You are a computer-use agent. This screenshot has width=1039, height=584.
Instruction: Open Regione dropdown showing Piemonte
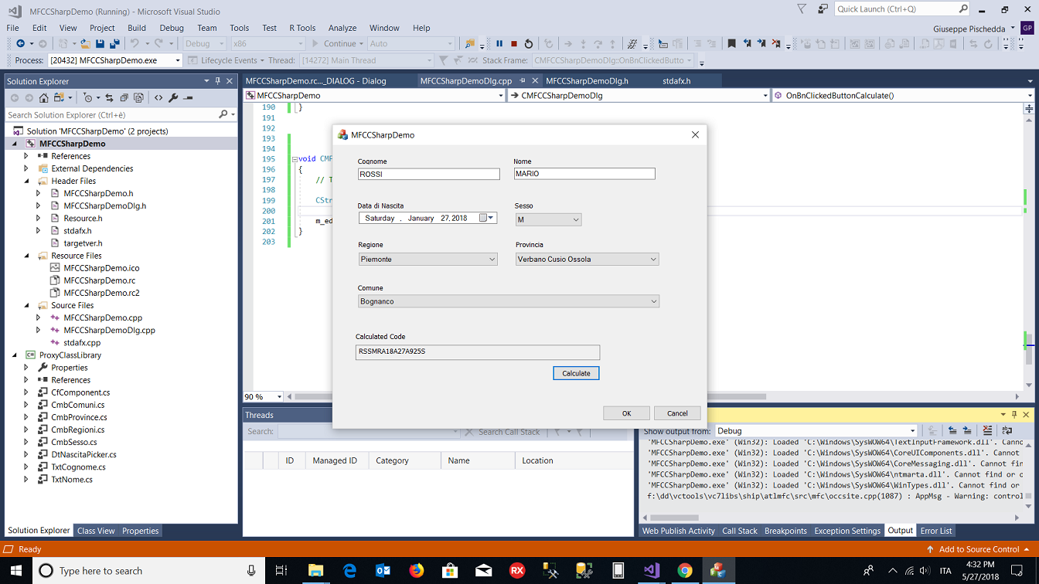tap(428, 260)
